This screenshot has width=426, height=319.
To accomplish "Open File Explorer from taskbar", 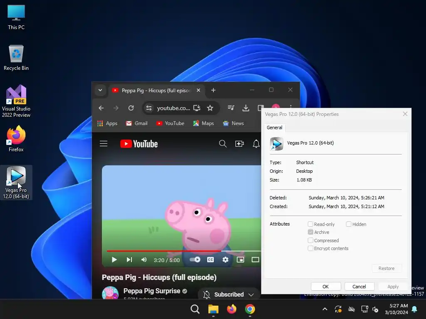I will point(213,309).
